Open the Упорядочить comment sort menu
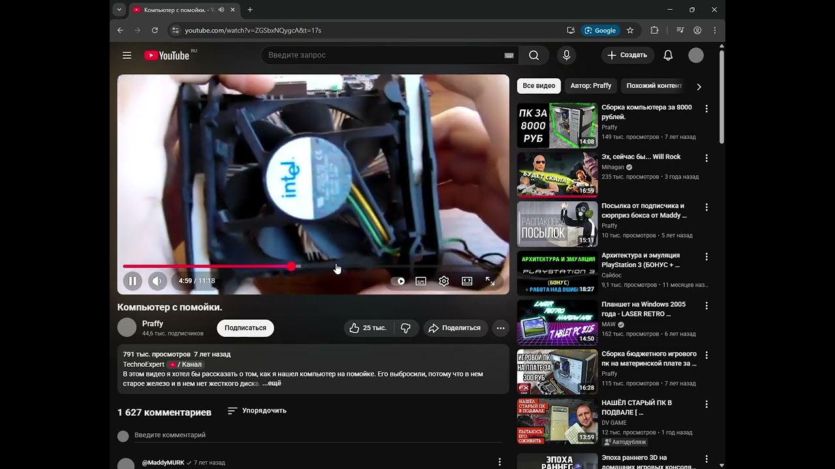This screenshot has height=469, width=835. click(257, 411)
